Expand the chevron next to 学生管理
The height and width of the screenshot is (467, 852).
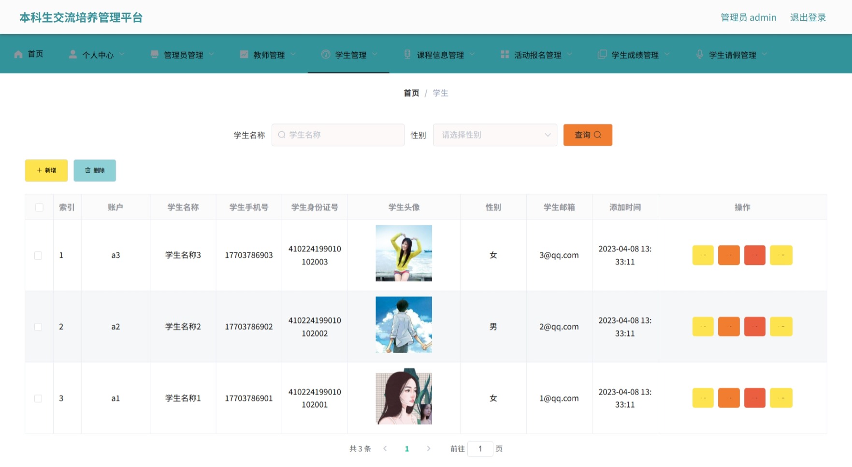click(x=375, y=54)
